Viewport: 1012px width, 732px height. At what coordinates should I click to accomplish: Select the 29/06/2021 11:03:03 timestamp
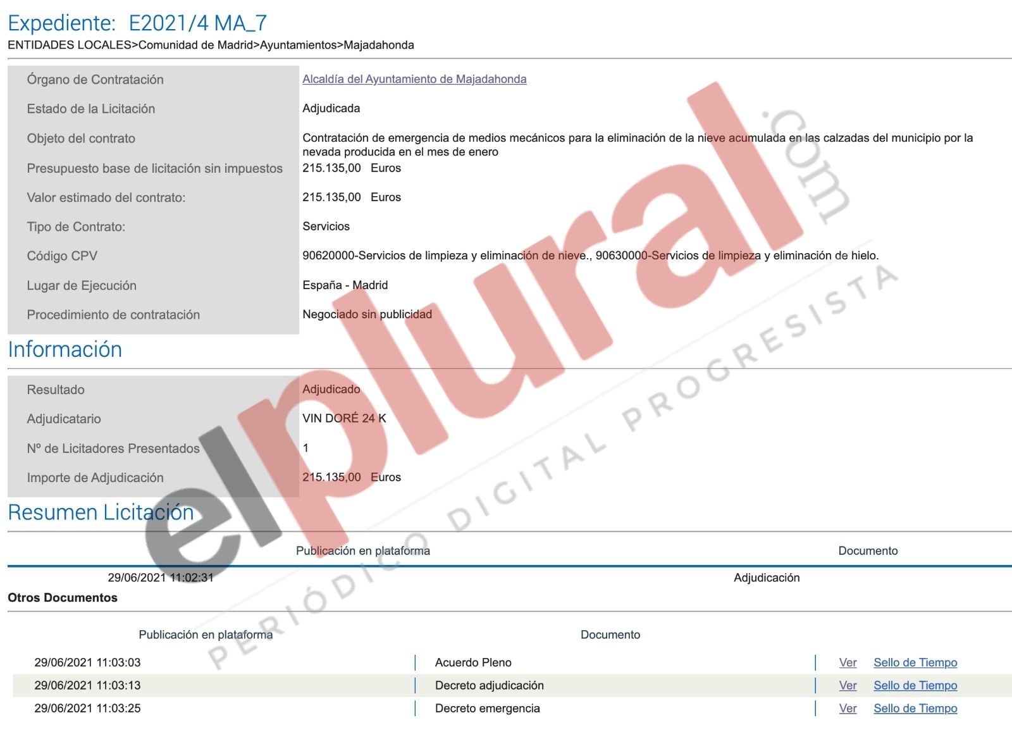[x=87, y=662]
